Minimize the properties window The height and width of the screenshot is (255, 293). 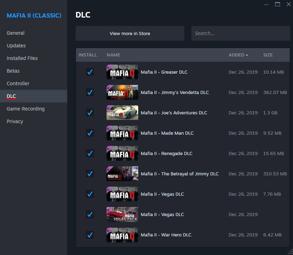266,4
